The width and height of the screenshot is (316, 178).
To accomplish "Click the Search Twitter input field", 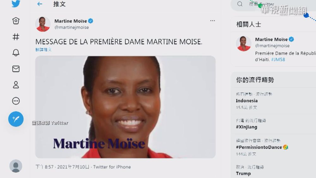I will click(273, 4).
